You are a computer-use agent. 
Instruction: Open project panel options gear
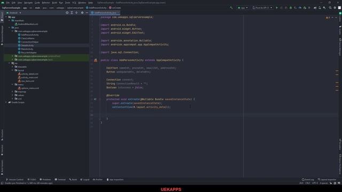82,13
